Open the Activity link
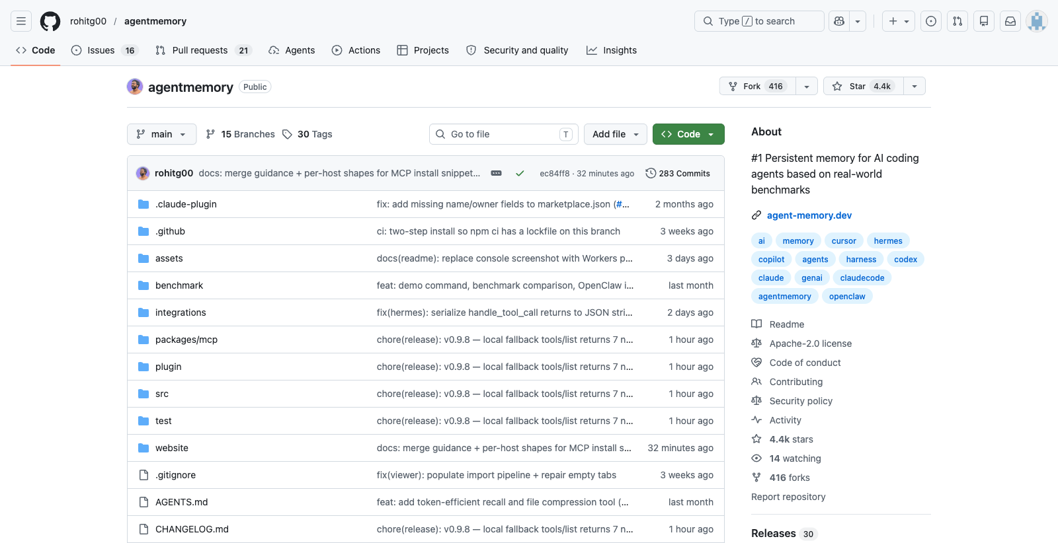This screenshot has width=1058, height=543. pyautogui.click(x=786, y=420)
